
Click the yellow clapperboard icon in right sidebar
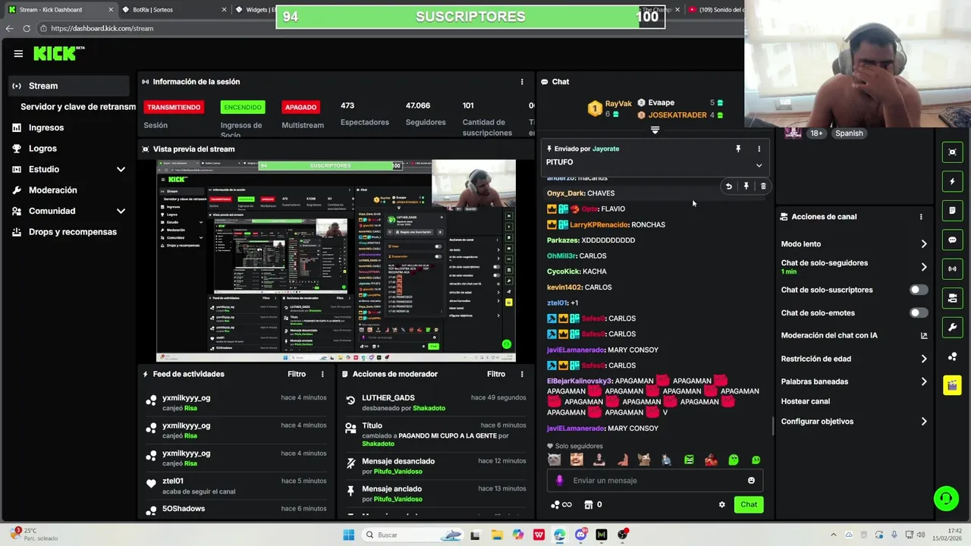click(952, 385)
